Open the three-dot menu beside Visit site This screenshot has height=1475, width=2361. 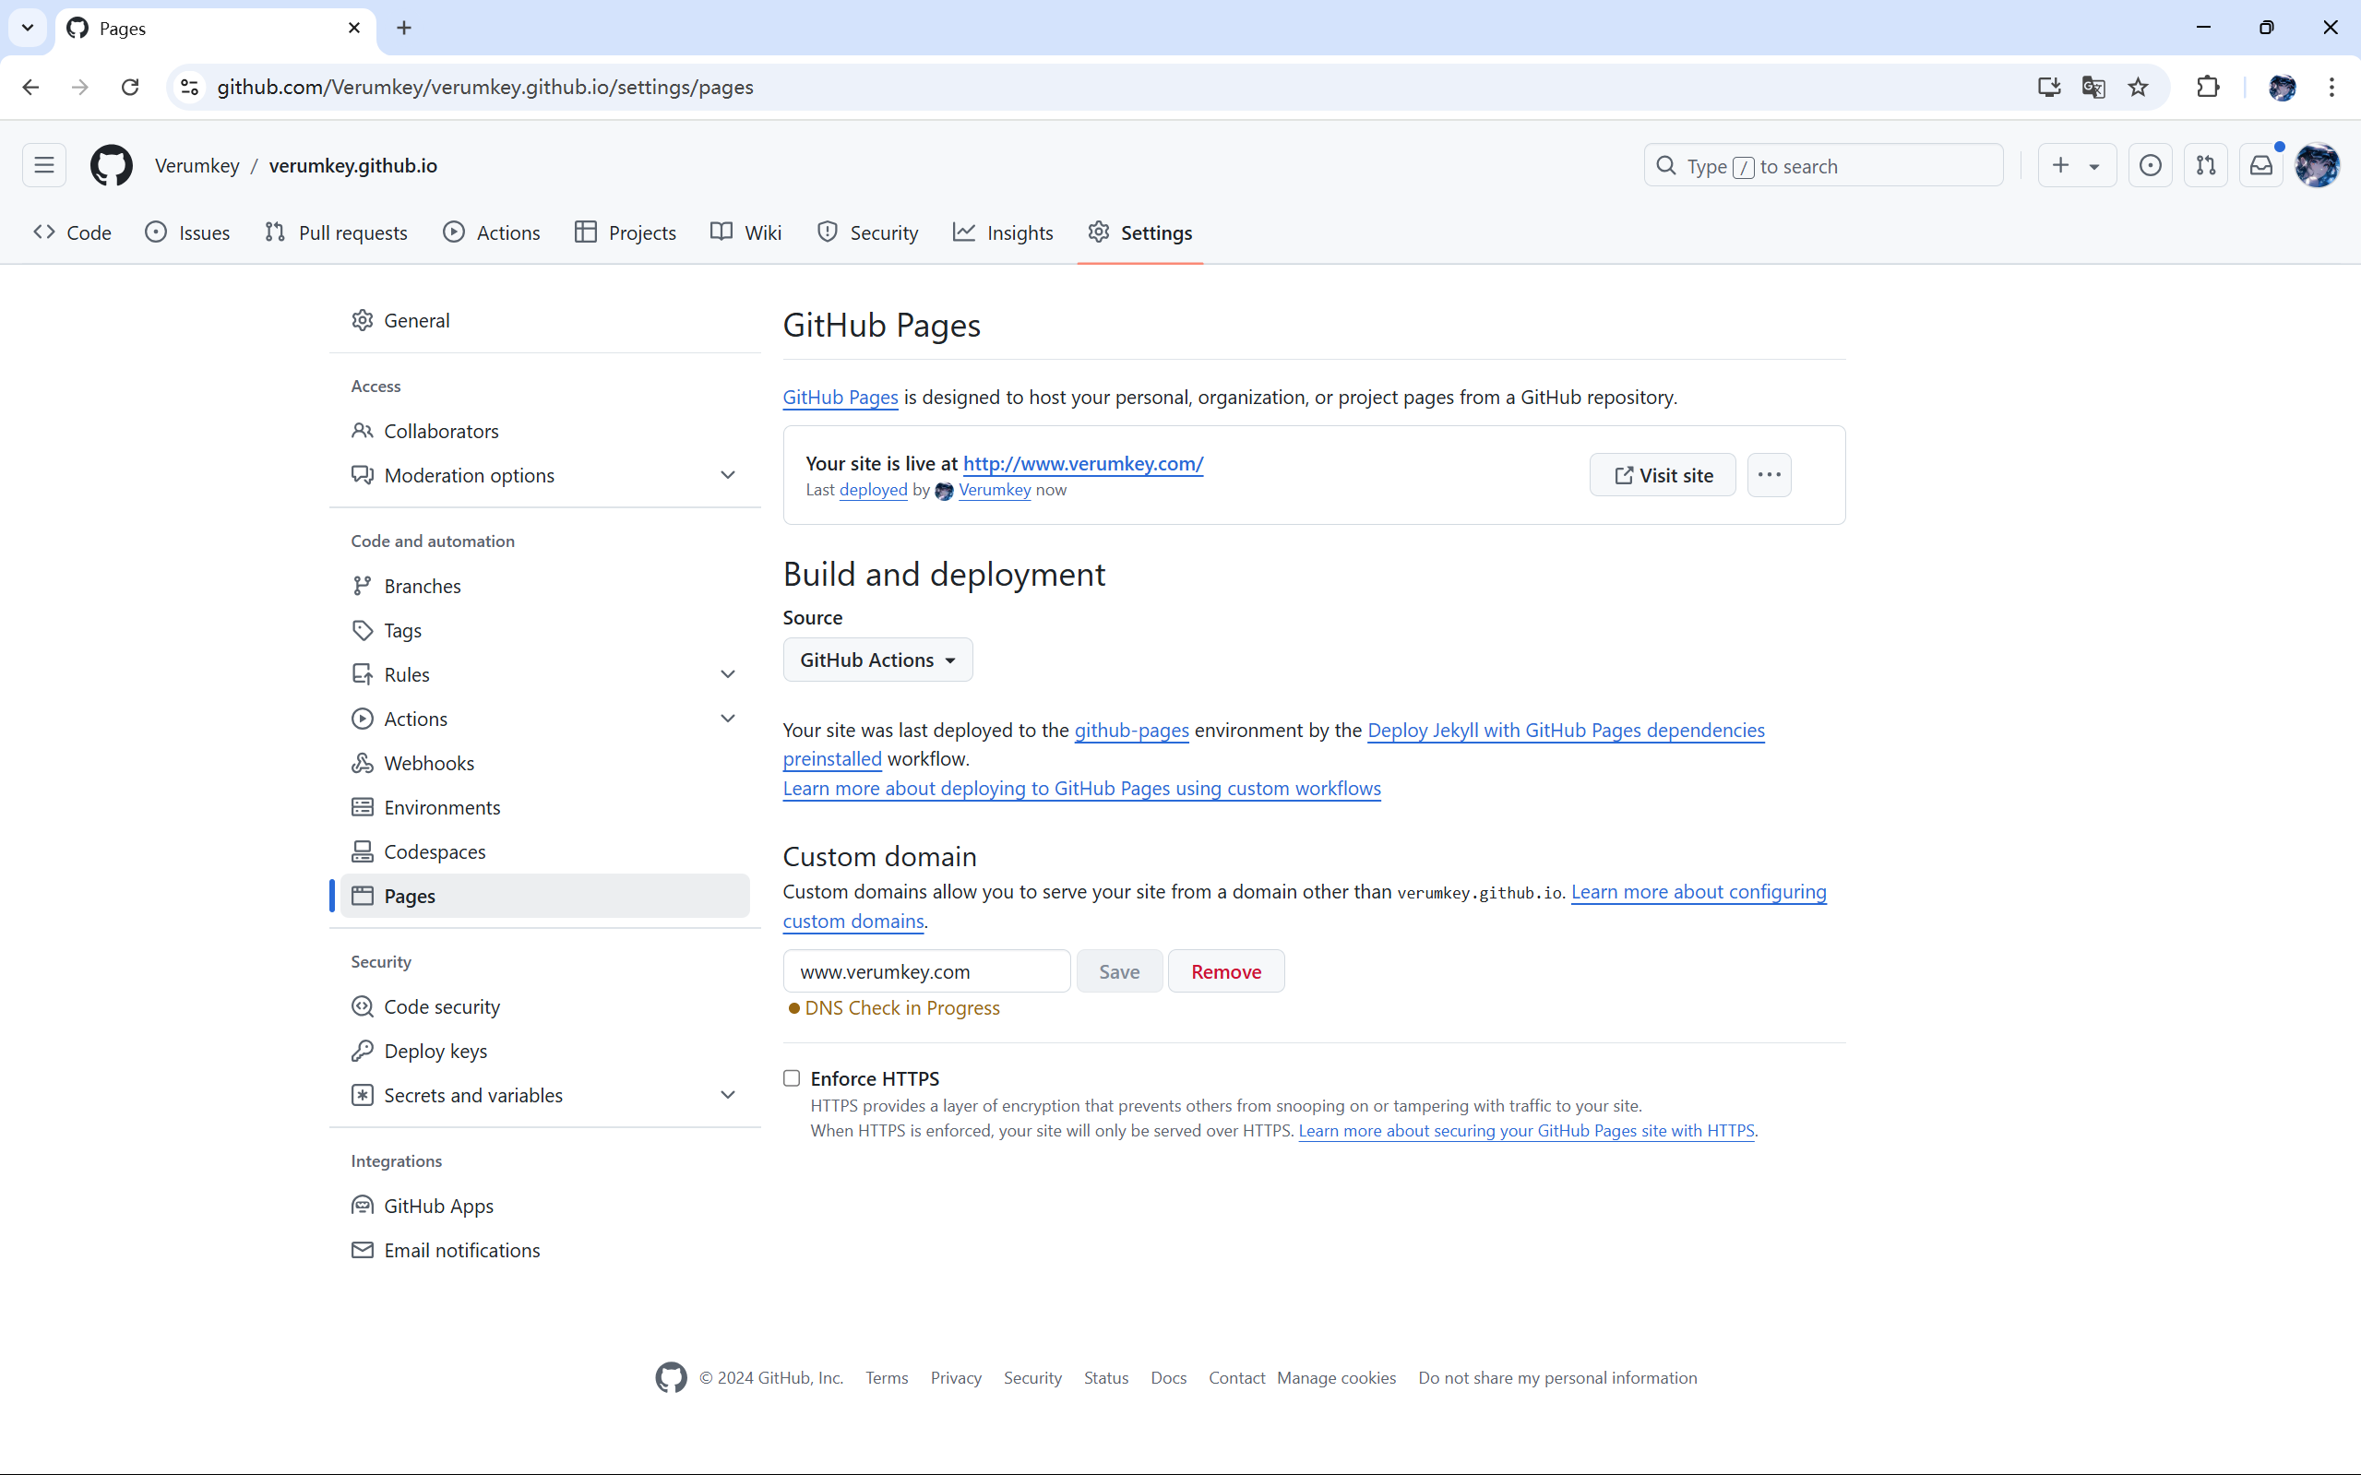tap(1769, 475)
